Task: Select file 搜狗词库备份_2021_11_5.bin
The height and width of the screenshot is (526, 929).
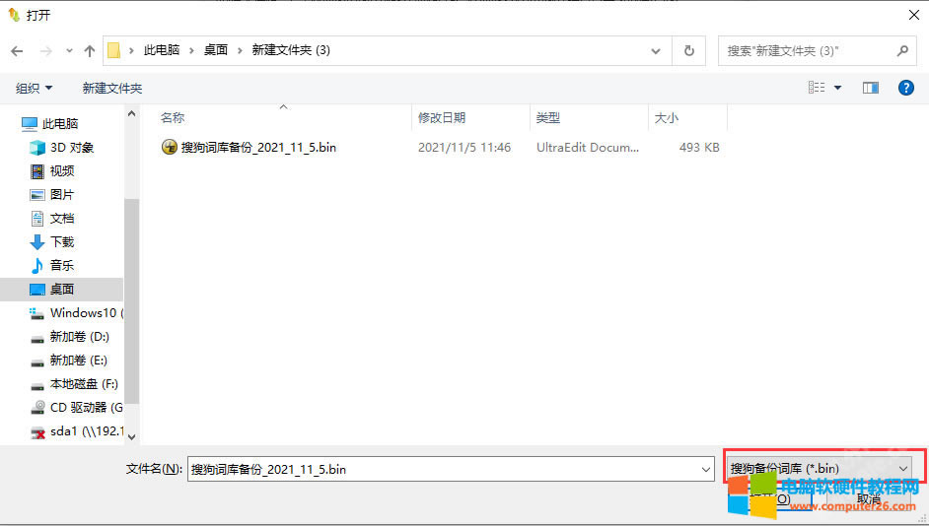Action: (x=258, y=148)
